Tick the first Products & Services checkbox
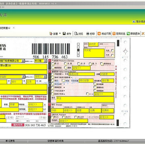Viewport: 145px width, 145px height. pyautogui.click(x=53, y=64)
